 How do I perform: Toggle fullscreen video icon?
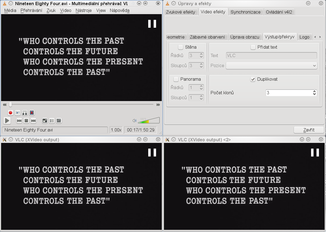coord(45,121)
